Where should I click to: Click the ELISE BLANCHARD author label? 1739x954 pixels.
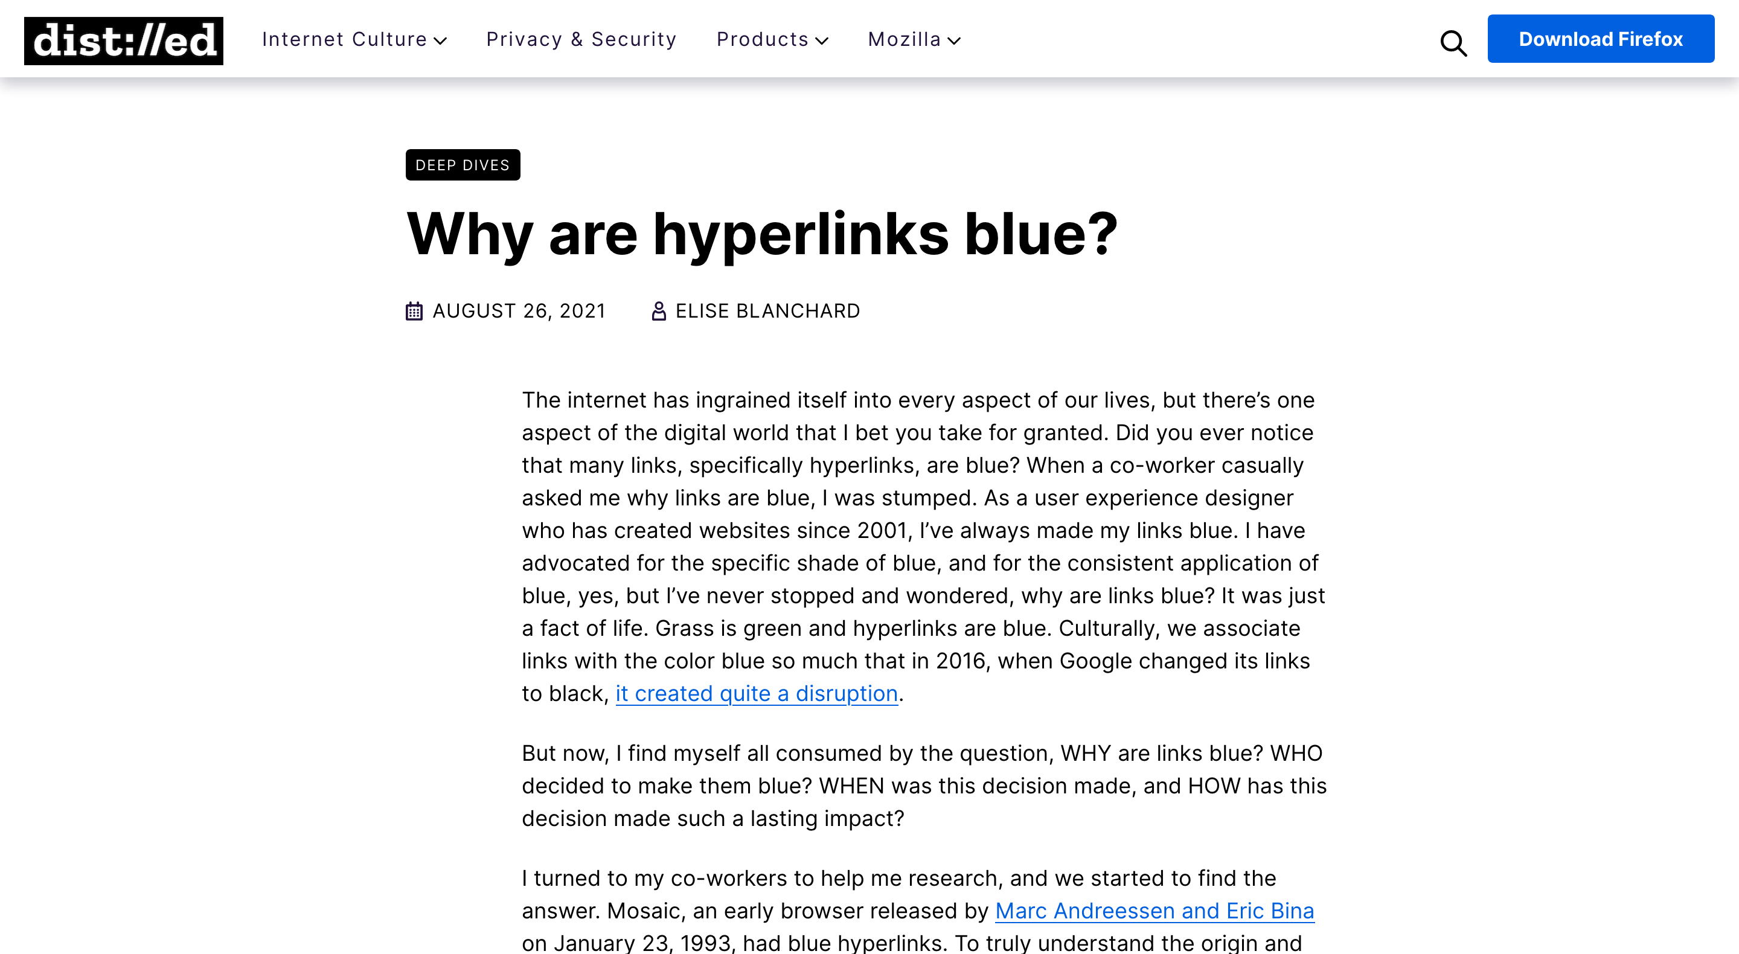tap(768, 310)
